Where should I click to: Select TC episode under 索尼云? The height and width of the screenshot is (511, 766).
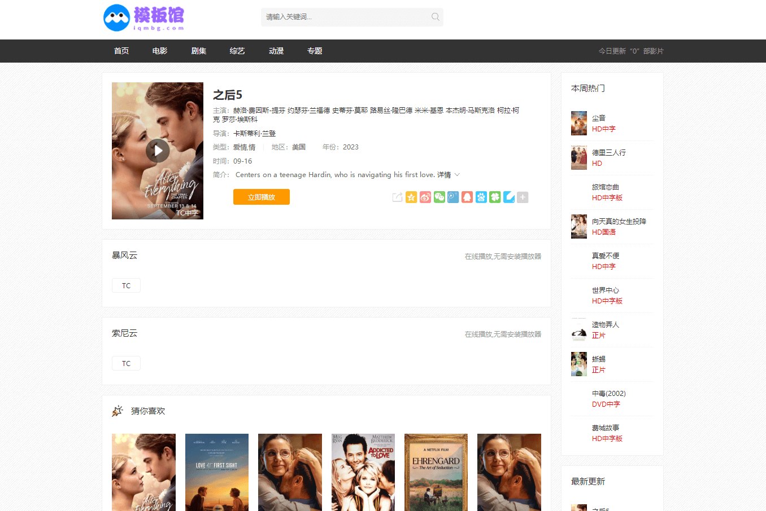(x=126, y=363)
